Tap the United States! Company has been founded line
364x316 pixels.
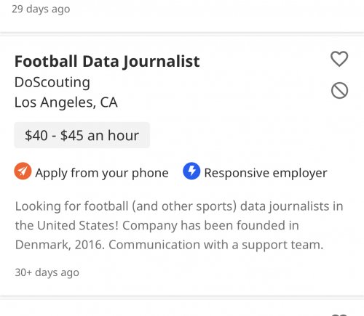point(157,226)
